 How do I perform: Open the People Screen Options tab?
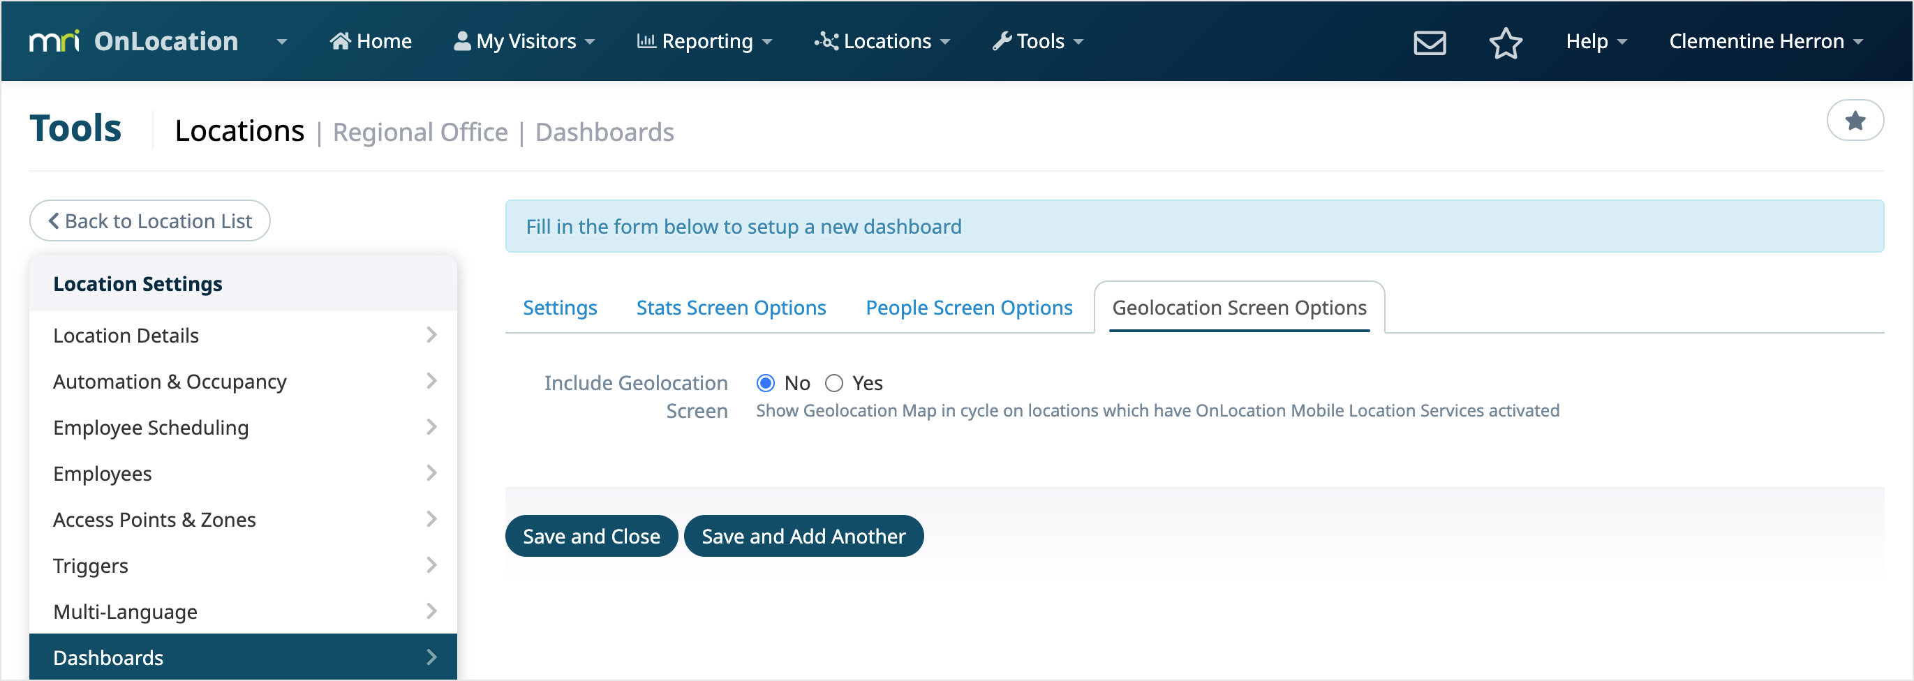[x=968, y=307]
